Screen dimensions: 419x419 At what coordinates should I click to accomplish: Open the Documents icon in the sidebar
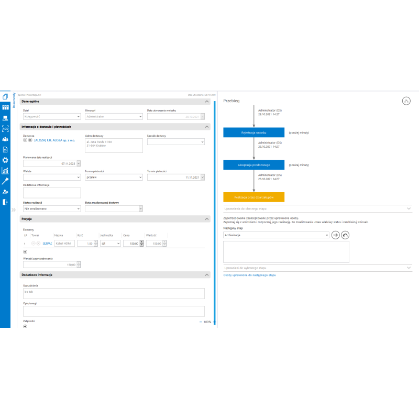(x=5, y=96)
